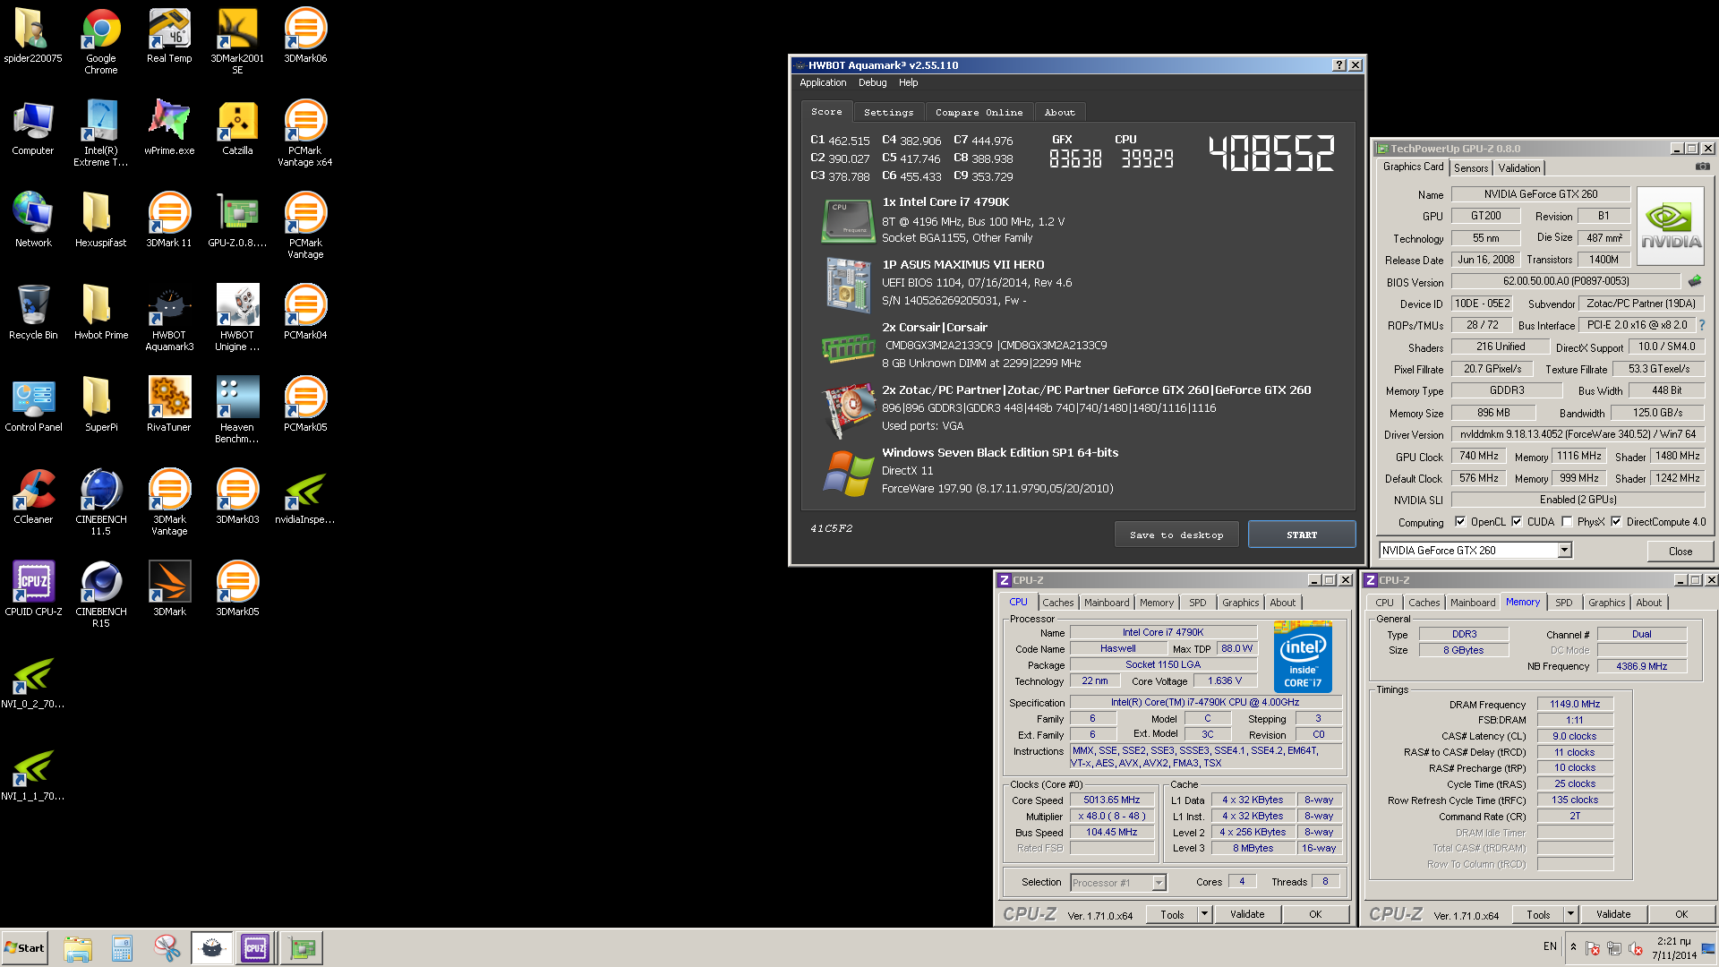This screenshot has width=1719, height=967.
Task: Click taskbar clock showing 2:21
Action: pyautogui.click(x=1674, y=948)
